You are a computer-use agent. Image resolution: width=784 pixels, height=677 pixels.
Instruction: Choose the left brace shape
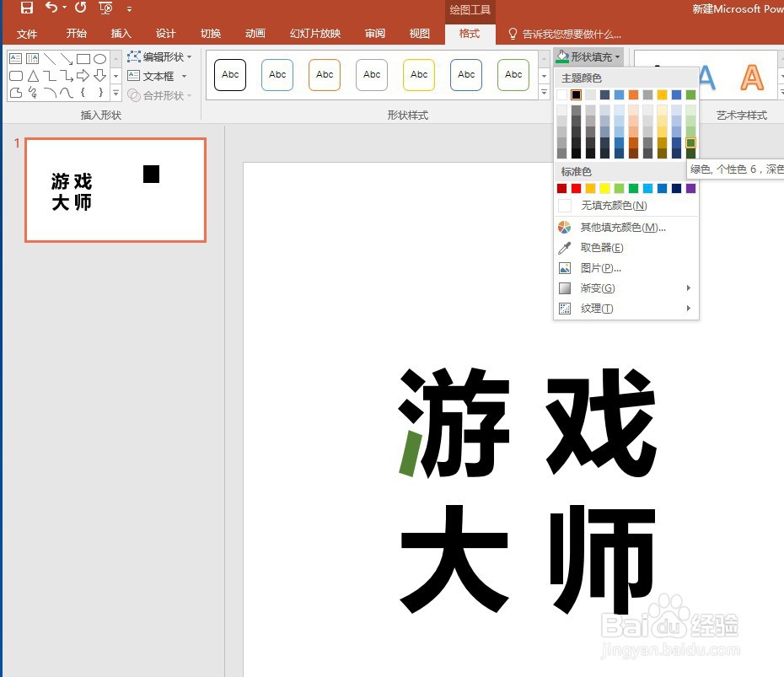coord(83,92)
